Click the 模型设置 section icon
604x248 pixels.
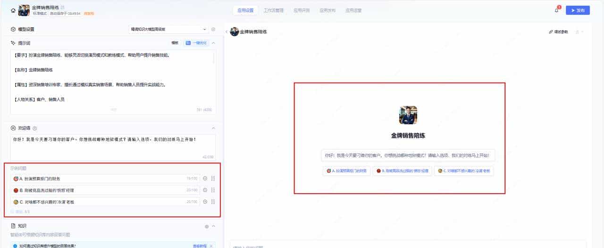(13, 29)
